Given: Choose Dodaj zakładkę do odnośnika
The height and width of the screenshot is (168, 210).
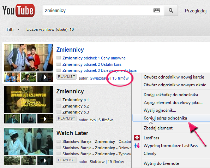Looking at the screenshot, I should pos(171,95).
